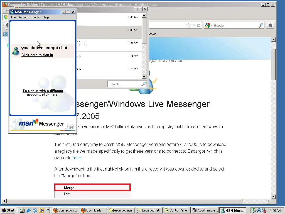285x214 pixels.
Task: Select the download entry timestamped 1:37 AM
Action: coord(109,45)
